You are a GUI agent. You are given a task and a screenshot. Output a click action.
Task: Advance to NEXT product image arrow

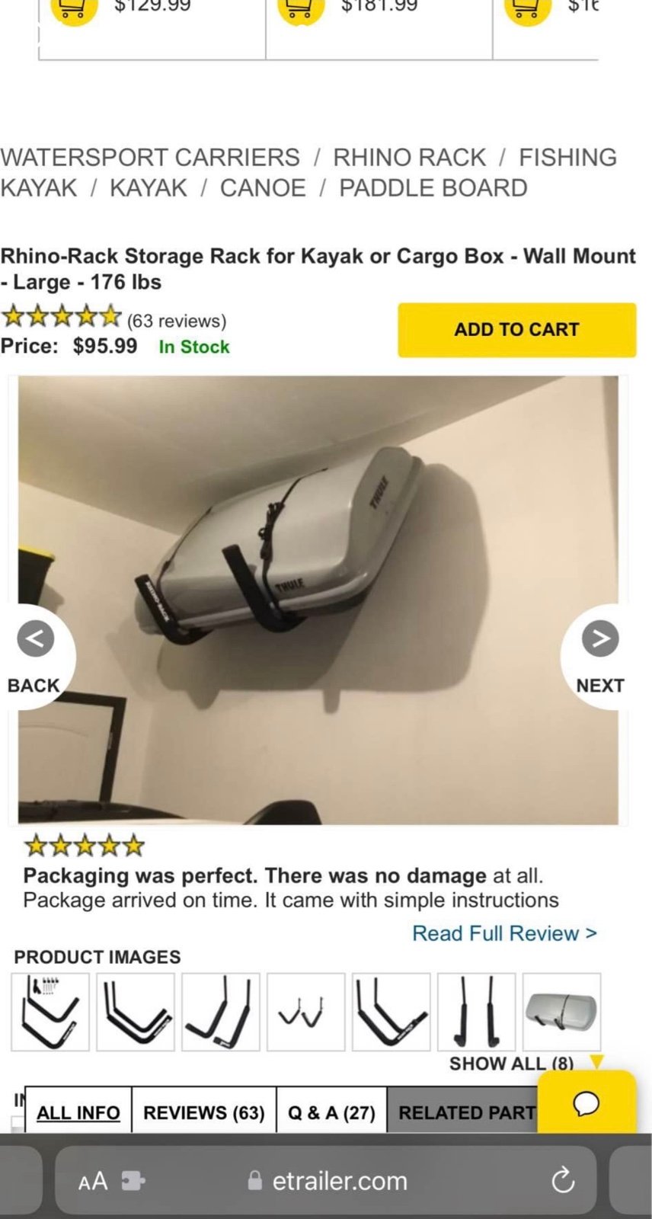(x=600, y=638)
